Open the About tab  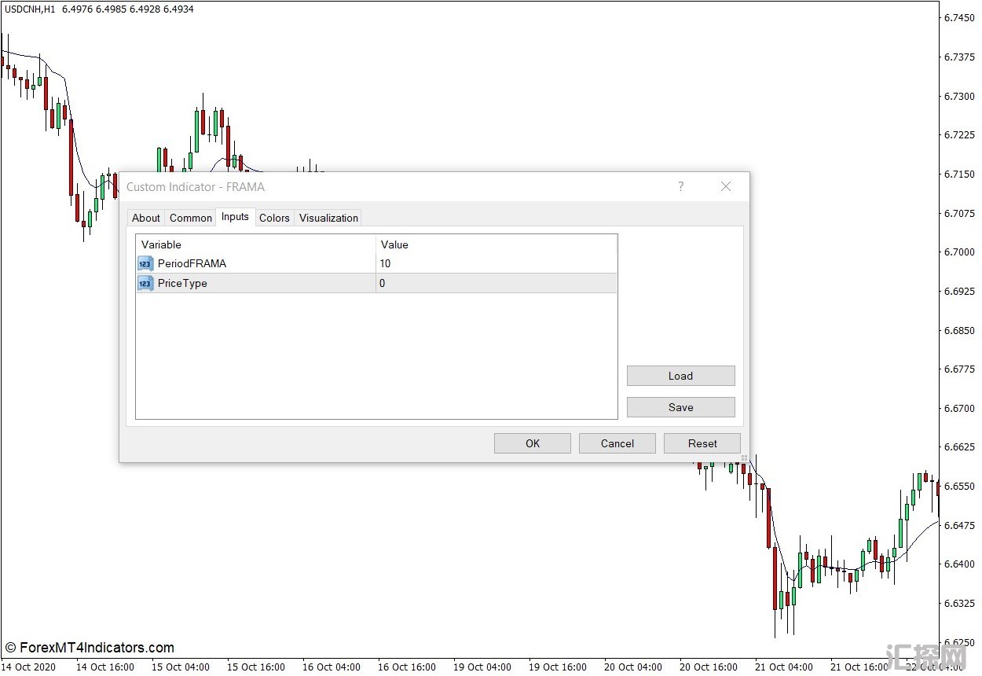(x=145, y=218)
